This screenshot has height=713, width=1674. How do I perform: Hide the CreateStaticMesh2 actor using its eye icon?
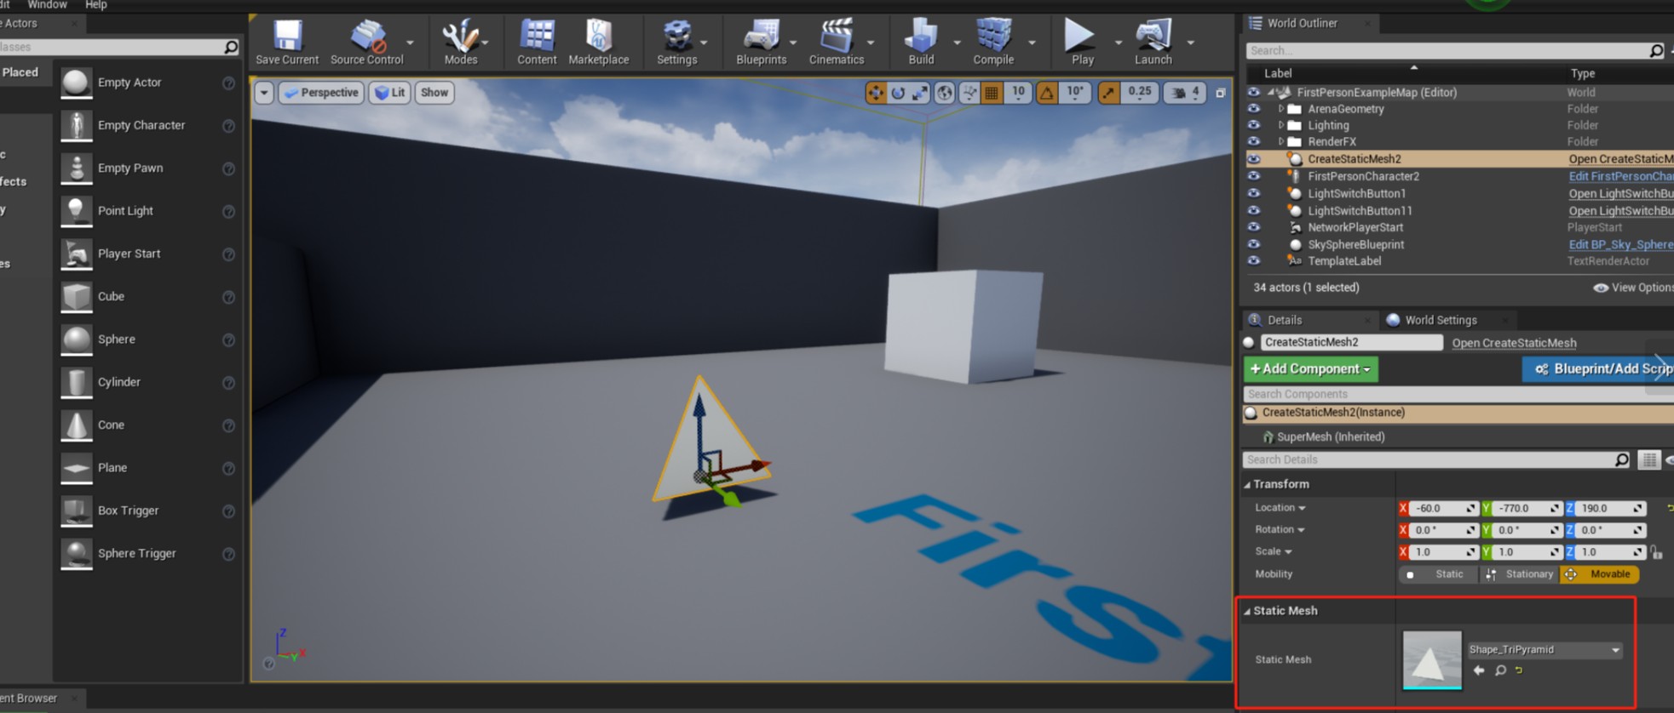tap(1253, 159)
